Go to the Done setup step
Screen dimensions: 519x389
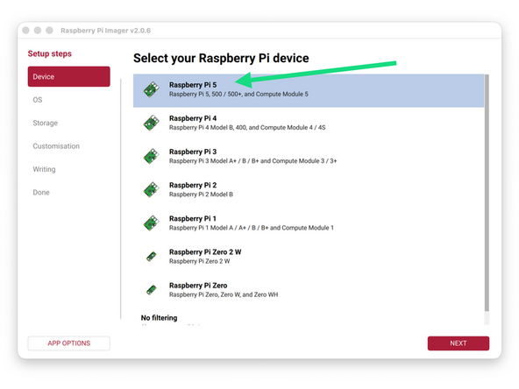click(x=41, y=193)
